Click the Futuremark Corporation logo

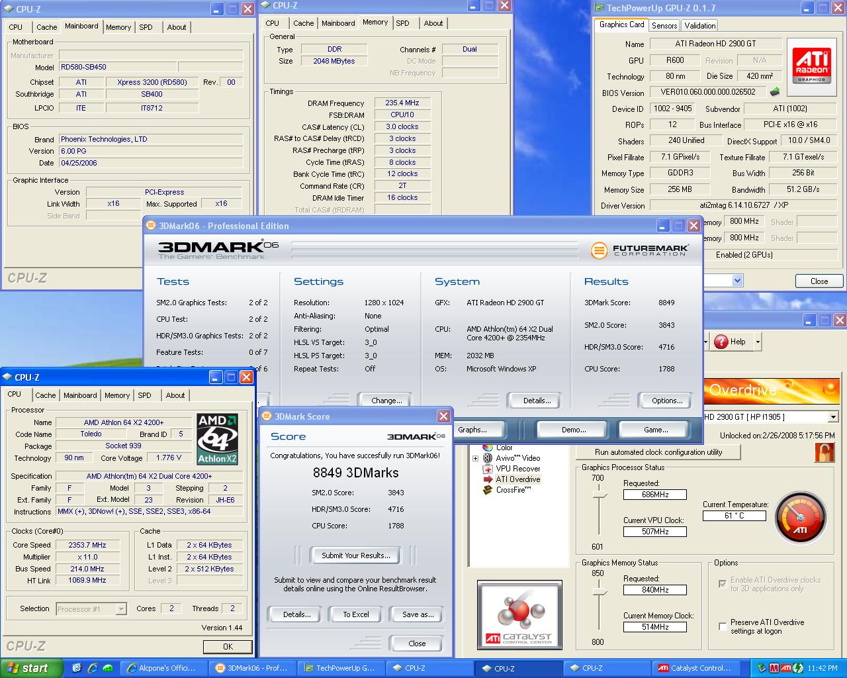point(640,250)
